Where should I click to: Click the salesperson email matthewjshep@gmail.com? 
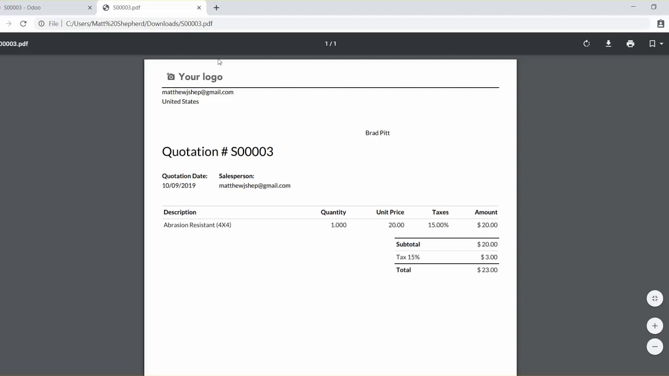pos(255,185)
